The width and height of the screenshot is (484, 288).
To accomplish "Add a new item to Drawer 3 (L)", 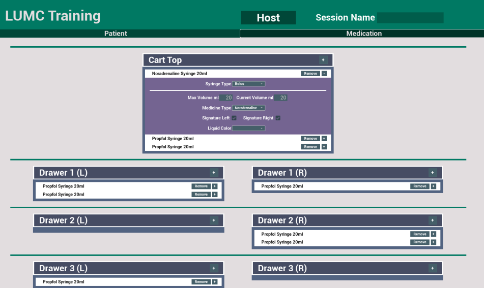I will (214, 268).
